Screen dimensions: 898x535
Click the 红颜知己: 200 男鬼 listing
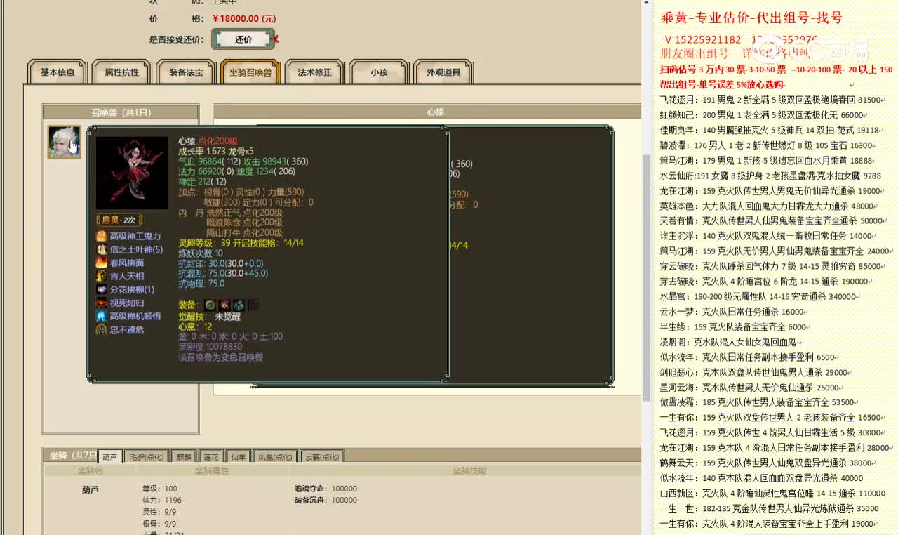[x=763, y=115]
